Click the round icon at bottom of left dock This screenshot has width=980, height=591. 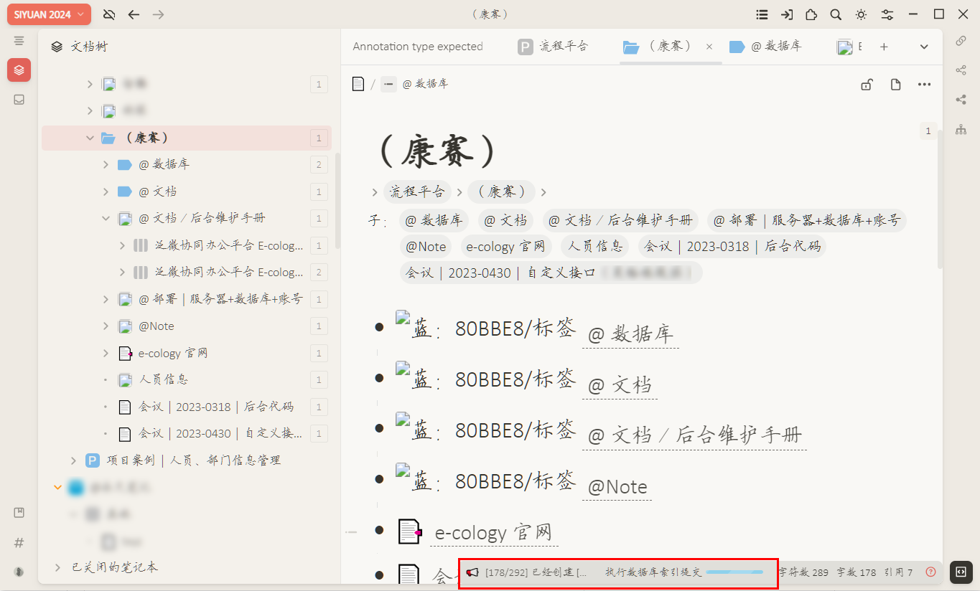(x=19, y=572)
